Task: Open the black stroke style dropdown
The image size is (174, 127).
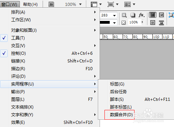Action: [x=114, y=23]
